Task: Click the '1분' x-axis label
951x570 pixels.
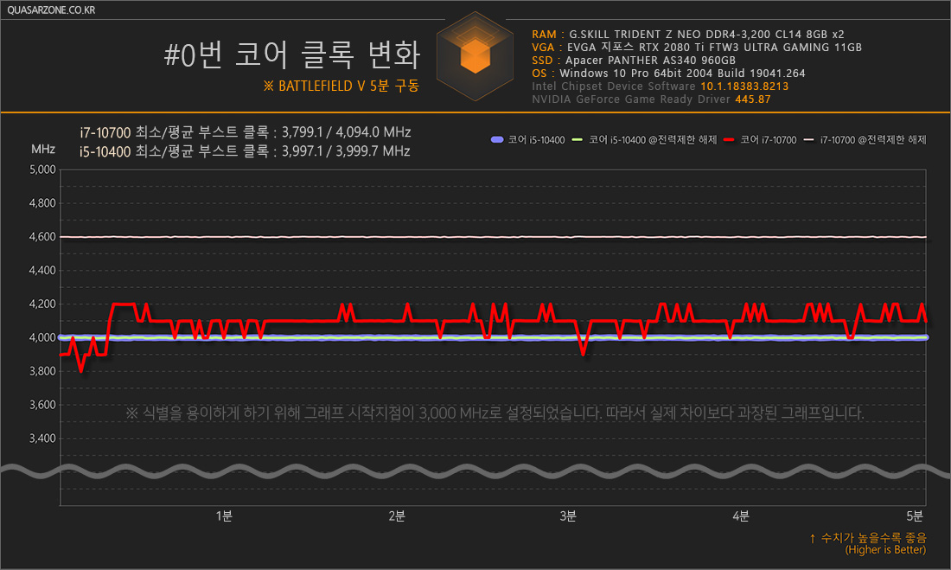Action: click(x=224, y=516)
